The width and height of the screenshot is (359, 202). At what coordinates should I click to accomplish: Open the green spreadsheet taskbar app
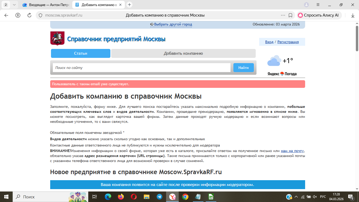(x=211, y=197)
